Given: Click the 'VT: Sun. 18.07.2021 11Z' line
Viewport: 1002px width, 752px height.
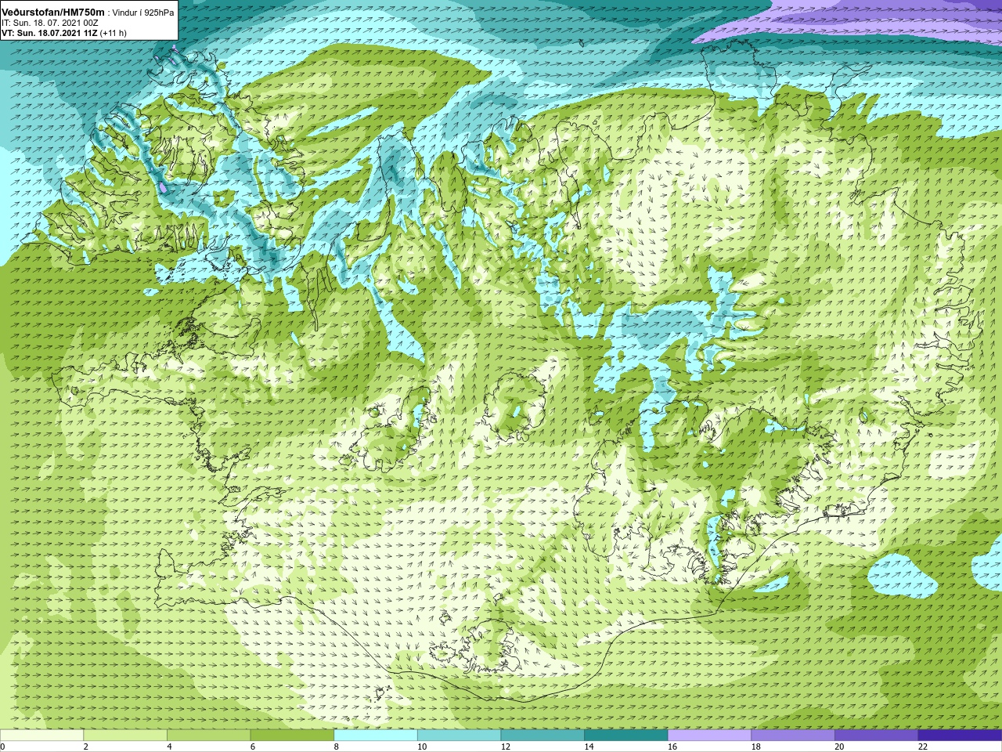Looking at the screenshot, I should [x=49, y=33].
